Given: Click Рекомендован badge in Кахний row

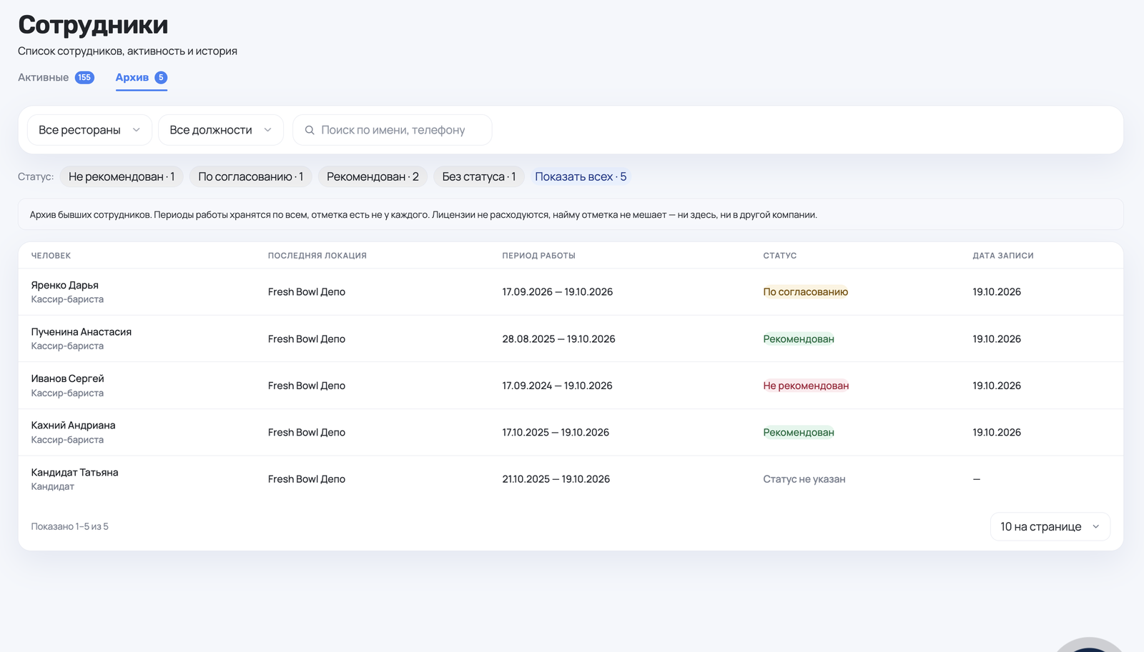Looking at the screenshot, I should click(x=799, y=433).
